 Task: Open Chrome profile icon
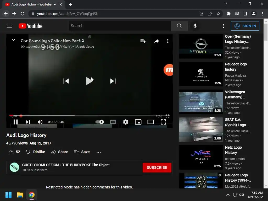[x=254, y=14]
